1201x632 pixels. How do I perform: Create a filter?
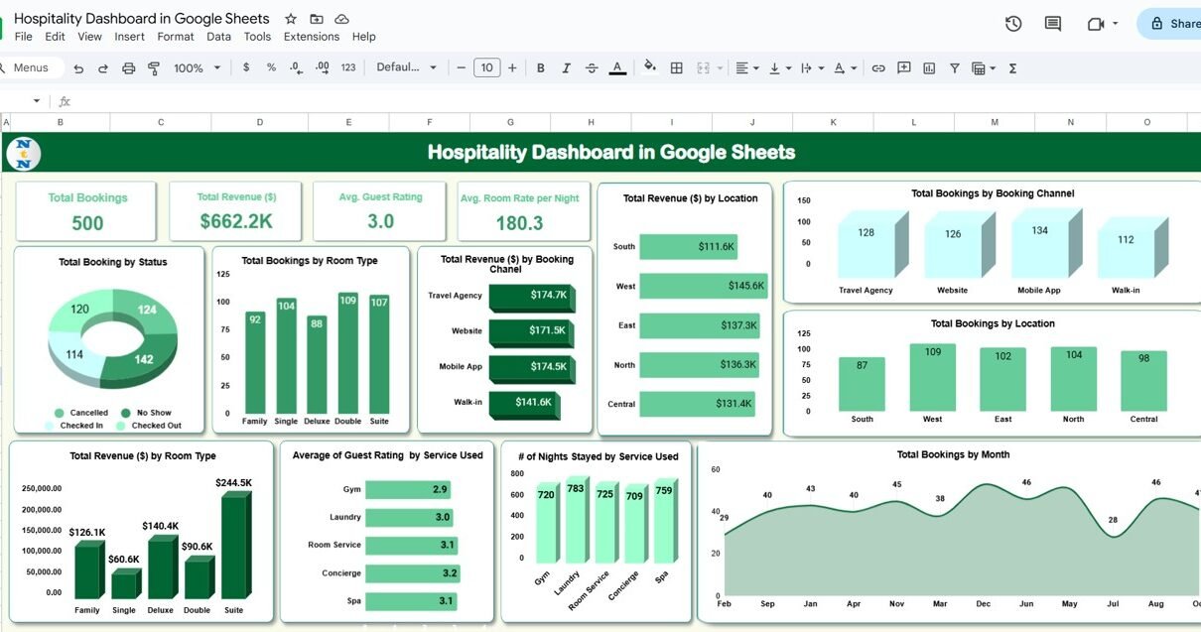point(955,68)
